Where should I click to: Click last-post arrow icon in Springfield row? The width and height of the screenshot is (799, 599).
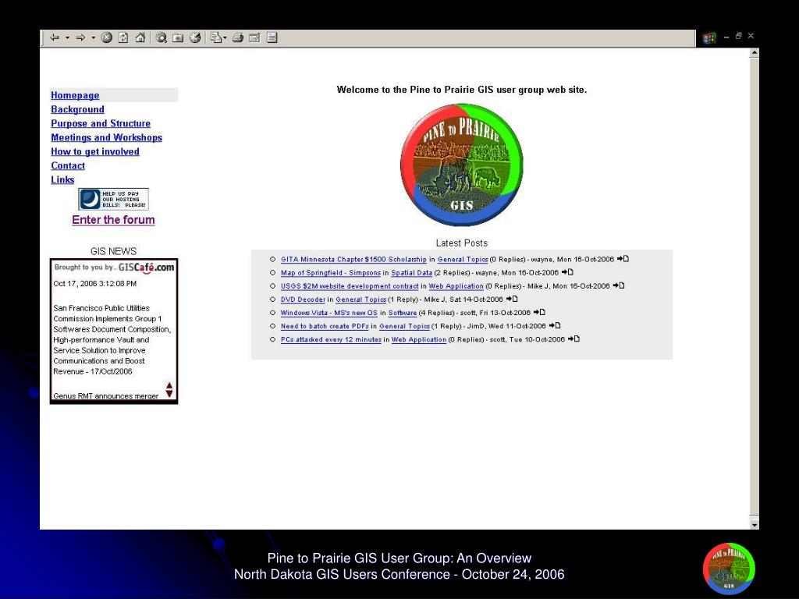click(x=567, y=272)
